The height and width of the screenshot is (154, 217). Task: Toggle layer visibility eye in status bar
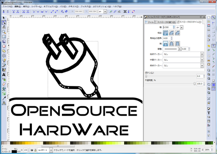(x=32, y=150)
